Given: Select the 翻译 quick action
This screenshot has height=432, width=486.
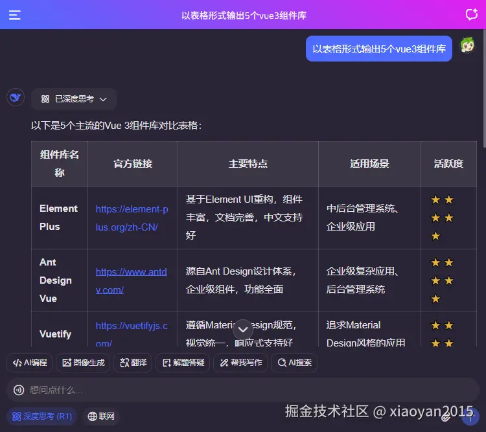Looking at the screenshot, I should 133,363.
